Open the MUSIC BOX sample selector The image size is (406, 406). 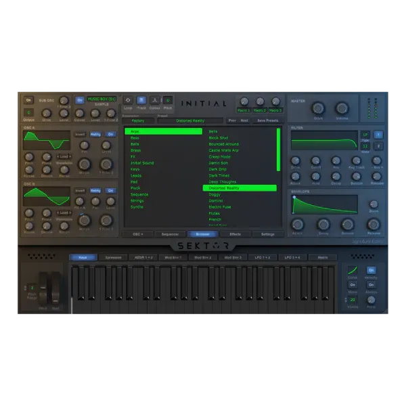pos(101,99)
